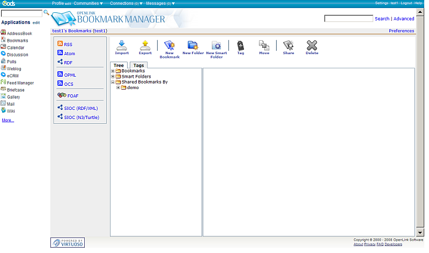The height and width of the screenshot is (253, 429).
Task: Click the Advanced search link
Action: 404,19
